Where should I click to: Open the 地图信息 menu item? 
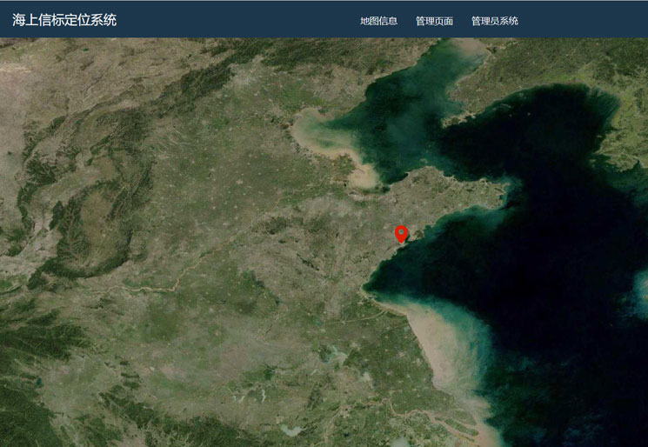[378, 21]
